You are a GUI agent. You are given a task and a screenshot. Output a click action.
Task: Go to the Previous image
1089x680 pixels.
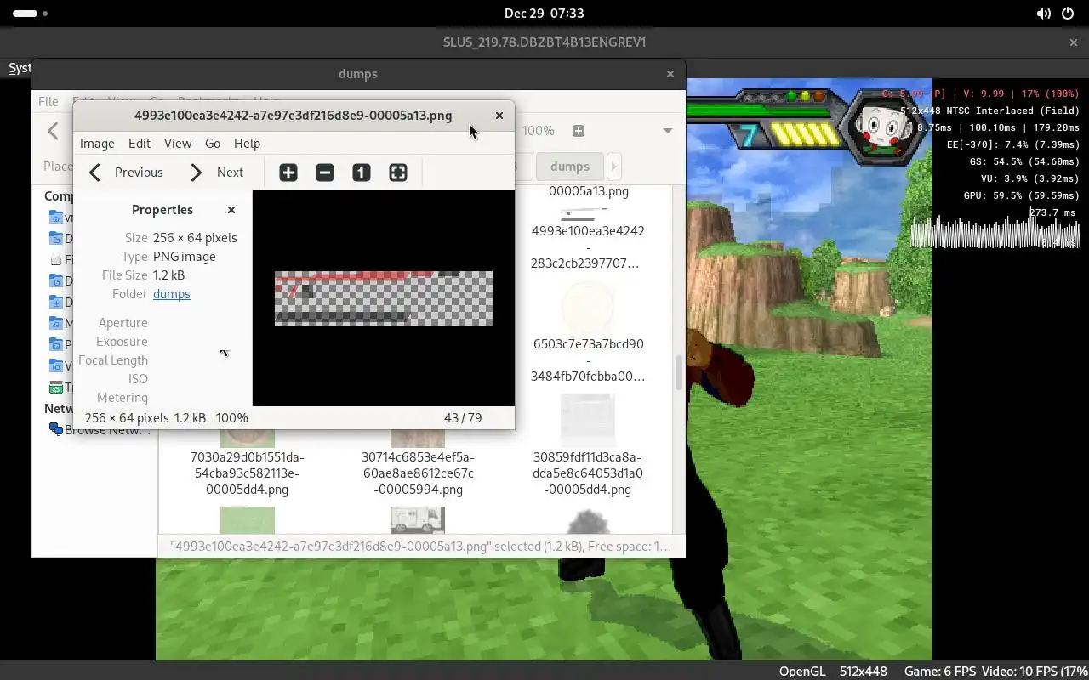pyautogui.click(x=126, y=173)
